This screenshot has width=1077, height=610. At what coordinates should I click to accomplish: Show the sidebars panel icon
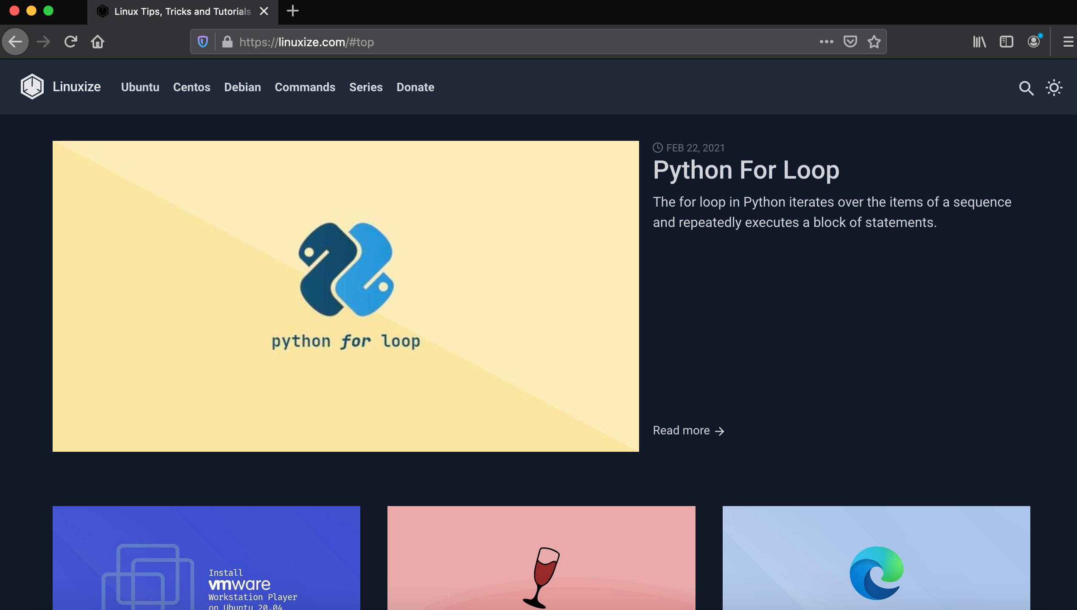[1006, 42]
